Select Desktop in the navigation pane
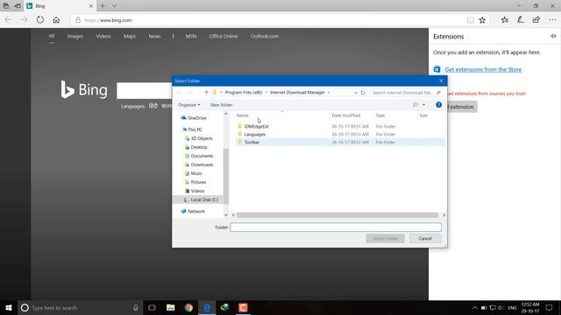The height and width of the screenshot is (315, 561). click(x=199, y=147)
